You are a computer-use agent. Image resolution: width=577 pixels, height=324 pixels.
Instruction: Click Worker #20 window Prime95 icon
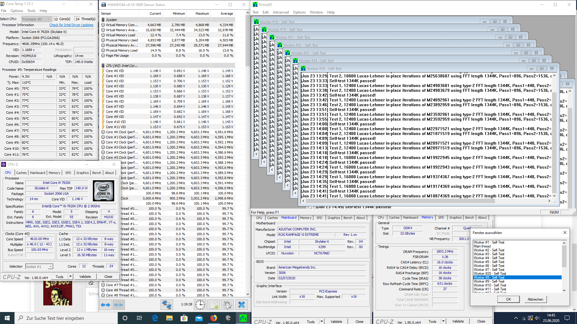303,69
